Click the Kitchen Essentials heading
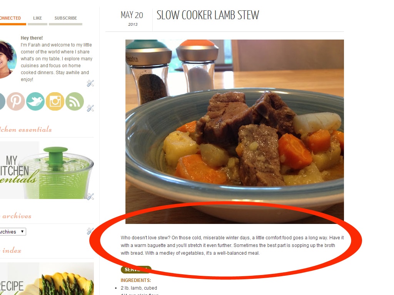The width and height of the screenshot is (394, 295). point(26,129)
